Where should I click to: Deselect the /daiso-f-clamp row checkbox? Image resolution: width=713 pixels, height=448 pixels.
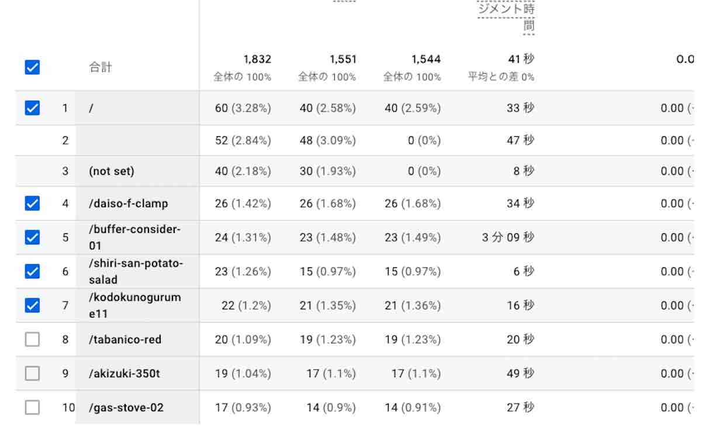[x=32, y=204]
